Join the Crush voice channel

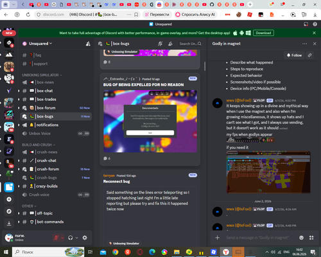click(x=56, y=195)
